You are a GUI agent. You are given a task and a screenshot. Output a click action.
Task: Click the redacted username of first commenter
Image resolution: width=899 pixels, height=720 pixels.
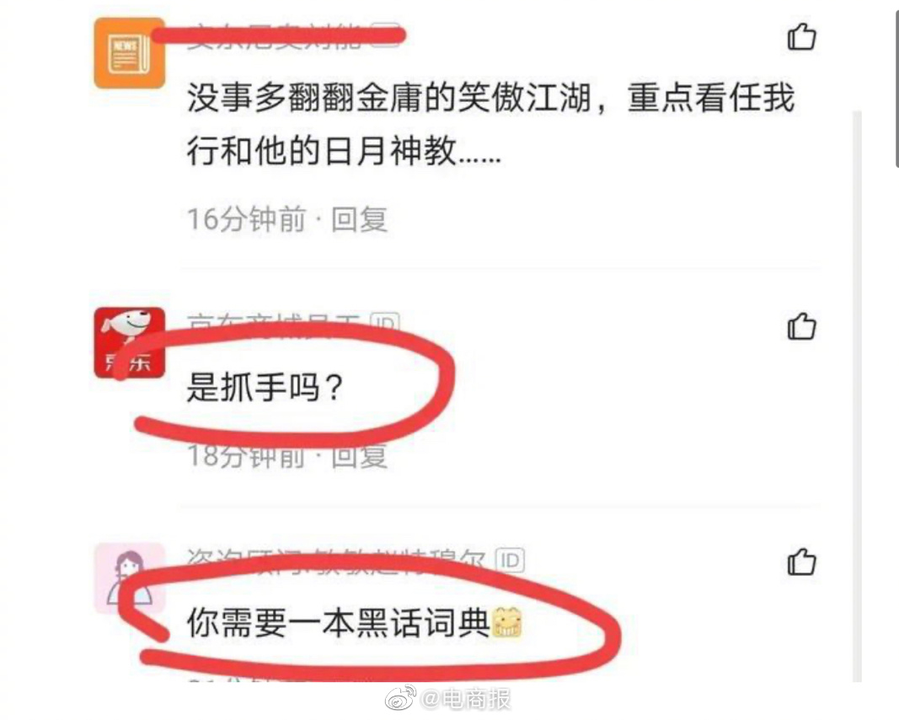coord(274,37)
